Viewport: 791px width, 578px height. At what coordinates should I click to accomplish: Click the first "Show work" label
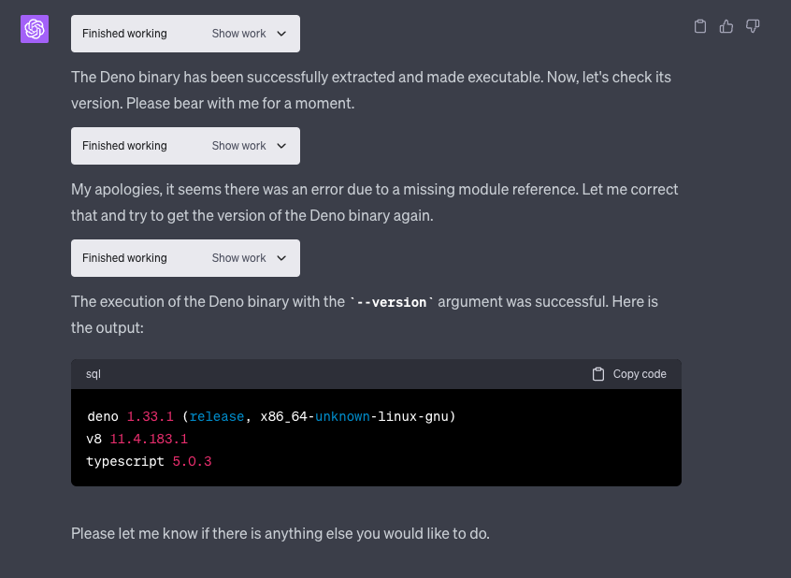click(x=238, y=34)
